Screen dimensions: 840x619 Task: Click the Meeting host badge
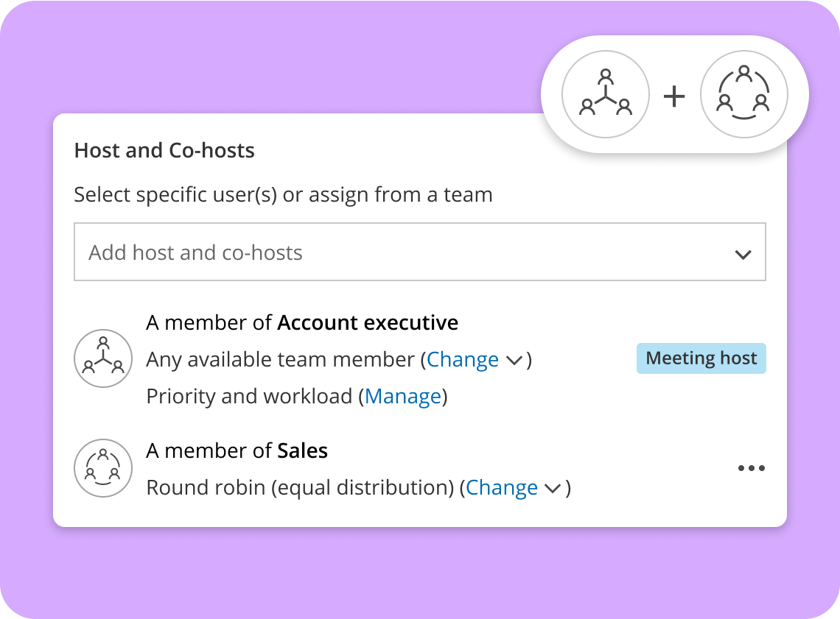pyautogui.click(x=701, y=358)
